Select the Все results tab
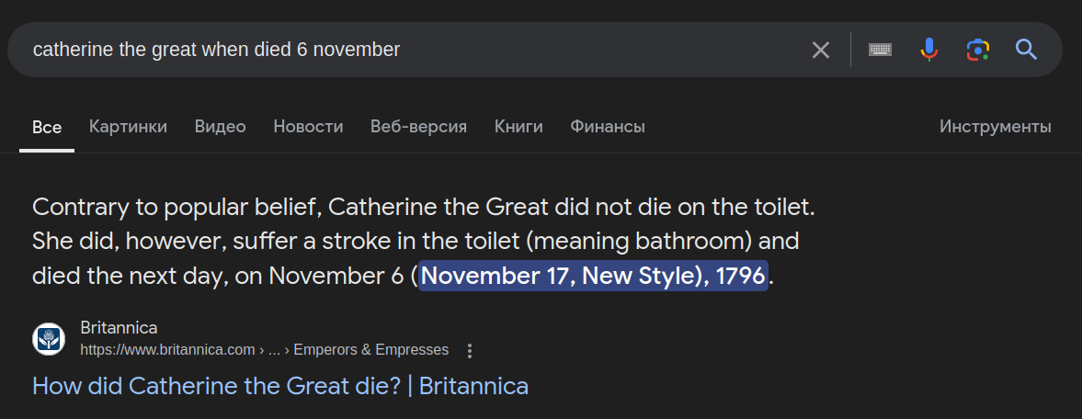 [47, 127]
